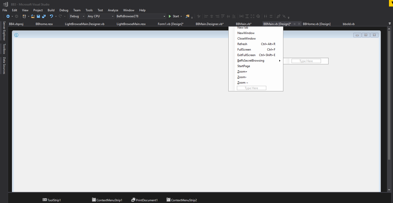
Task: Click the Redo arrow icon
Action: pyautogui.click(x=60, y=16)
